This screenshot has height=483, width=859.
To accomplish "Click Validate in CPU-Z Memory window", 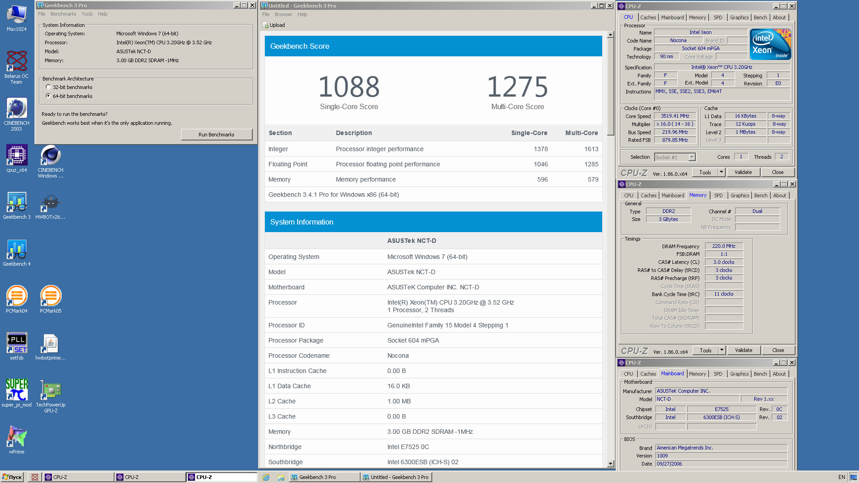I will pyautogui.click(x=744, y=350).
